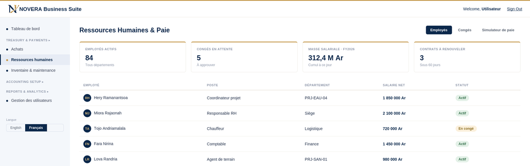Click the Finance department cell
This screenshot has width=530, height=166.
[311, 144]
